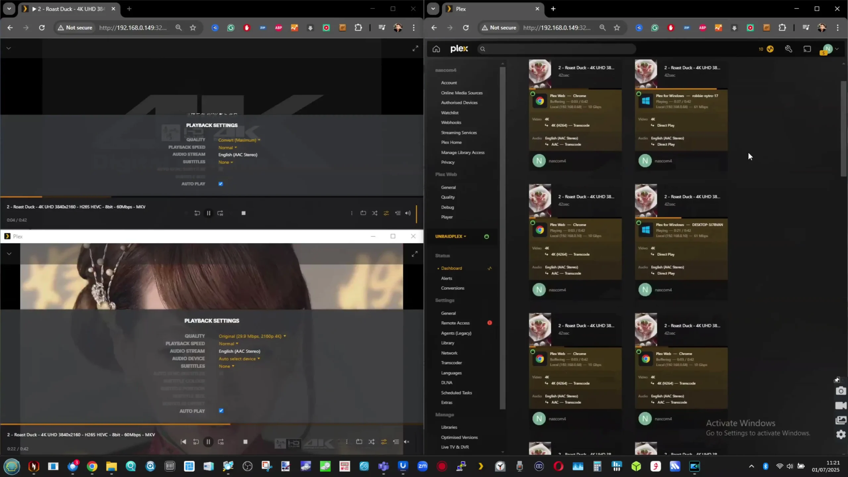Viewport: 848px width, 477px height.
Task: Skip back 10 seconds in Plex desktop app
Action: pyautogui.click(x=196, y=442)
